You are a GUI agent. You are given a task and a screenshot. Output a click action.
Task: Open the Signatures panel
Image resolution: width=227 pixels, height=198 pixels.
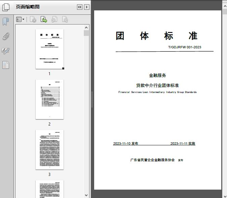tap(6, 51)
